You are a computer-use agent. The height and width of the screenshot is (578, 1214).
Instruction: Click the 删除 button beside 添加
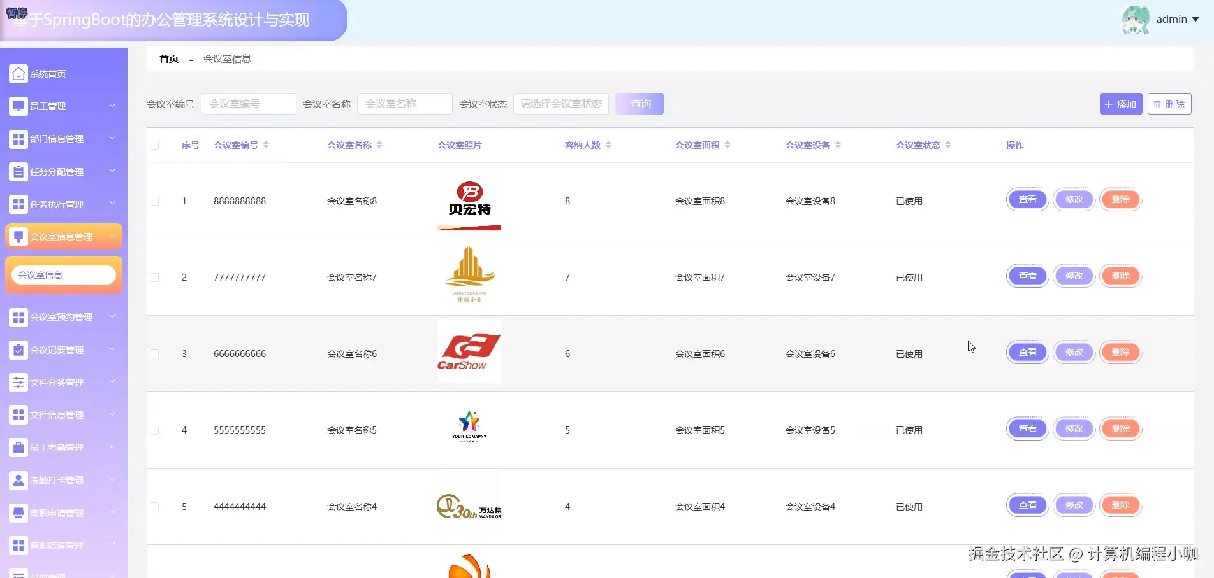click(x=1169, y=104)
